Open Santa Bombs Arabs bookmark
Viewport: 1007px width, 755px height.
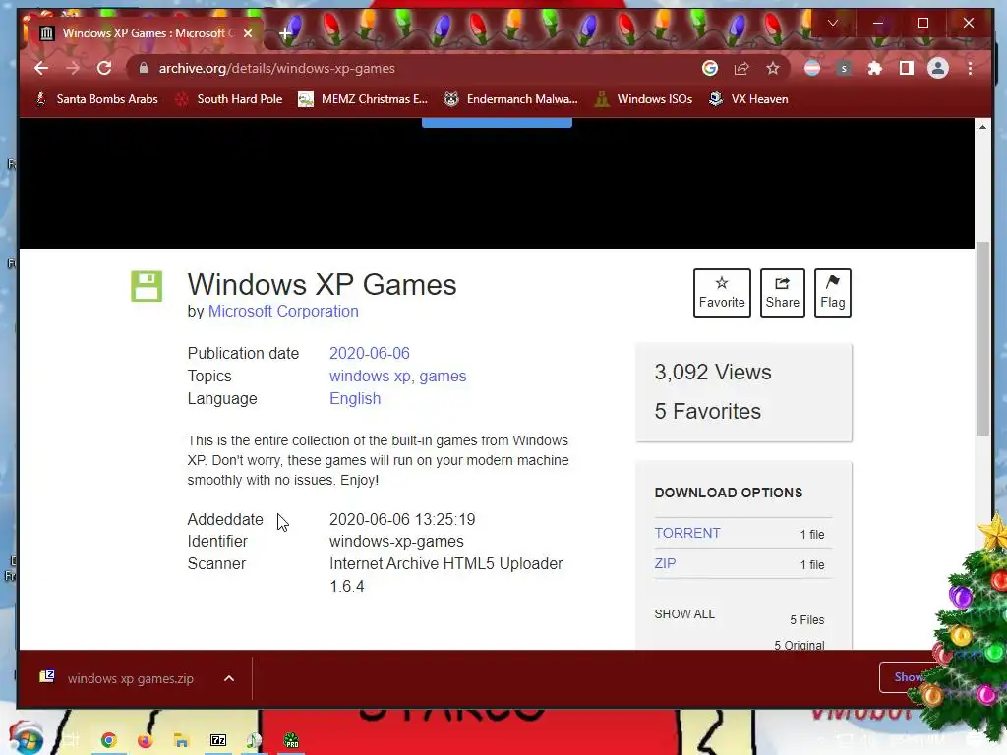click(x=97, y=99)
